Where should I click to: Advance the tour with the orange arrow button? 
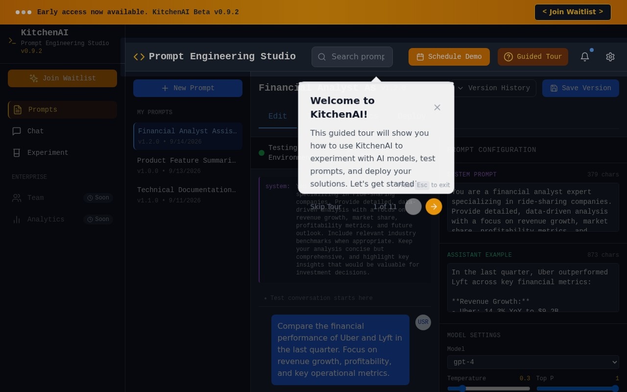(x=434, y=207)
